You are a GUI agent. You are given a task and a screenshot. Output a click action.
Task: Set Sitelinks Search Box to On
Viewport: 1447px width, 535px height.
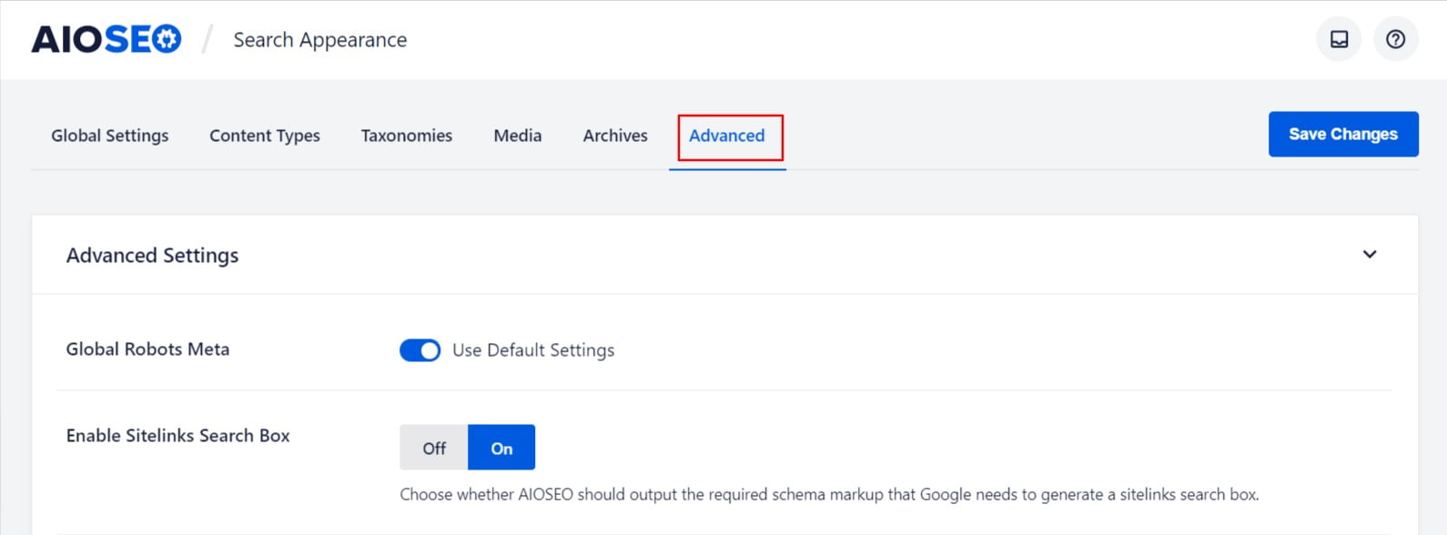(501, 448)
